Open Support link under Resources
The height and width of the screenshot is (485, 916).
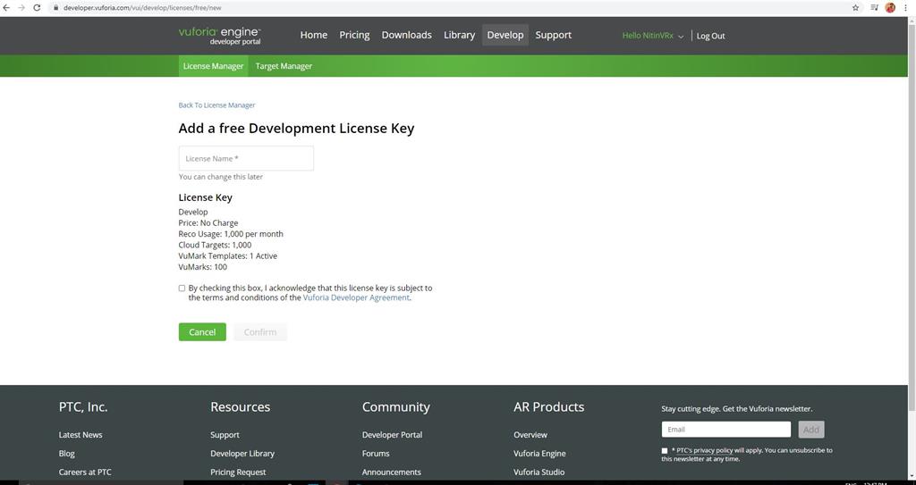[225, 435]
